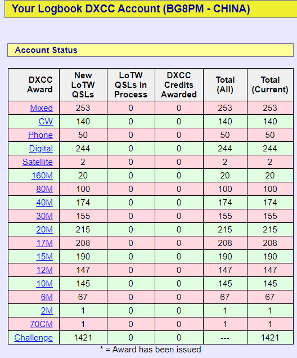This screenshot has width=297, height=358.
Task: Select the 1421 New LoTW QSLs cell for Challenge
Action: click(83, 338)
